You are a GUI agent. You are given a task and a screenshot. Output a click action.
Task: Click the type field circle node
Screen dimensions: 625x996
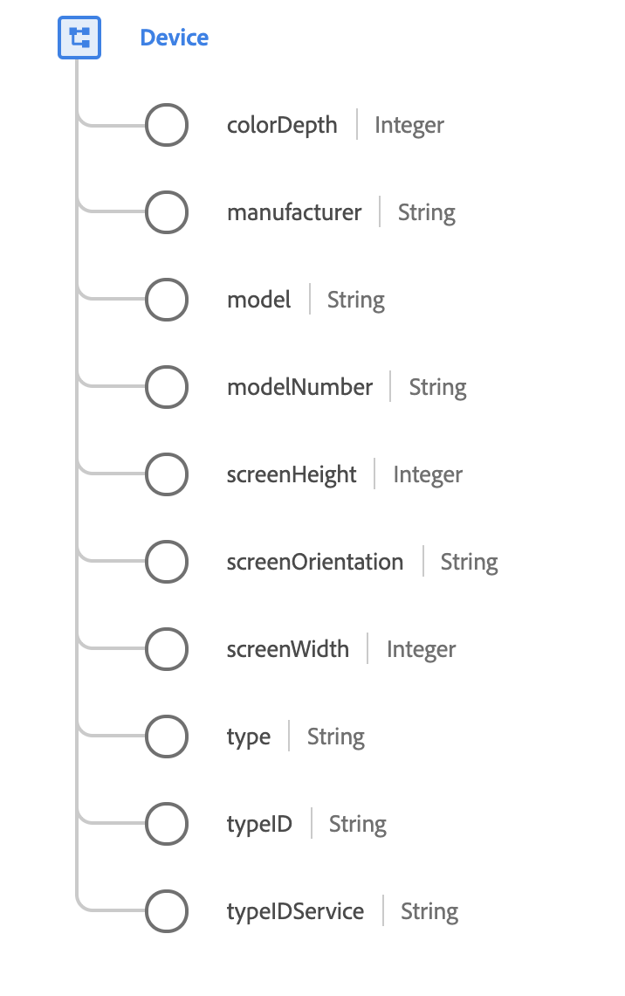tap(166, 737)
